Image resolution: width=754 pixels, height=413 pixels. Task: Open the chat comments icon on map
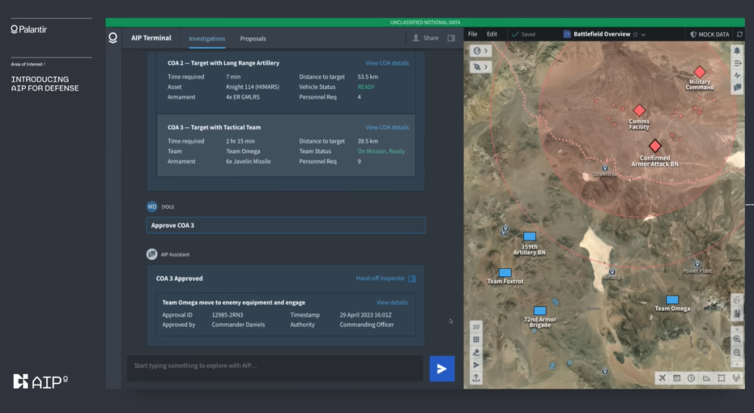pyautogui.click(x=737, y=88)
